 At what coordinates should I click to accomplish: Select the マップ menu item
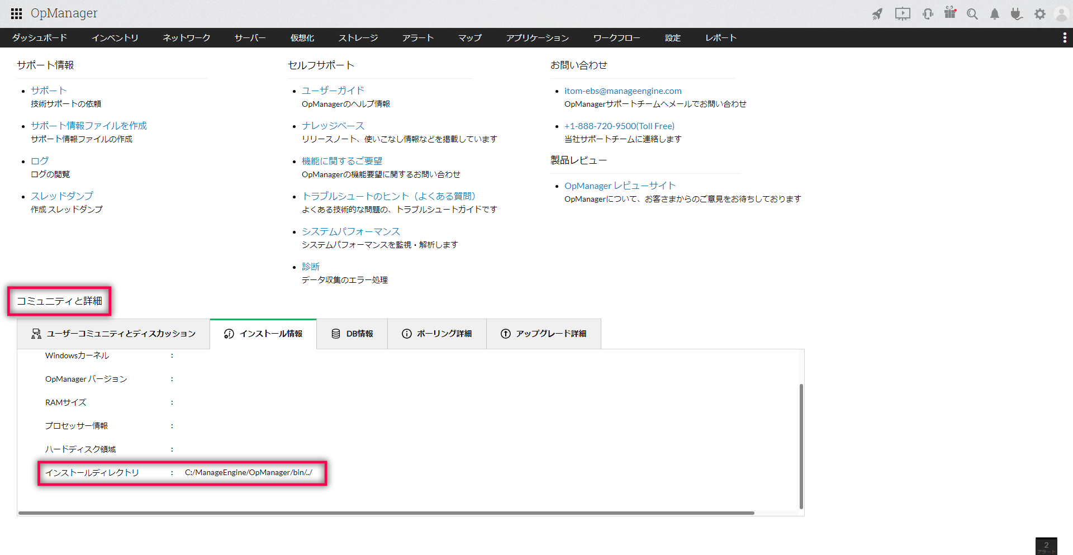click(470, 37)
